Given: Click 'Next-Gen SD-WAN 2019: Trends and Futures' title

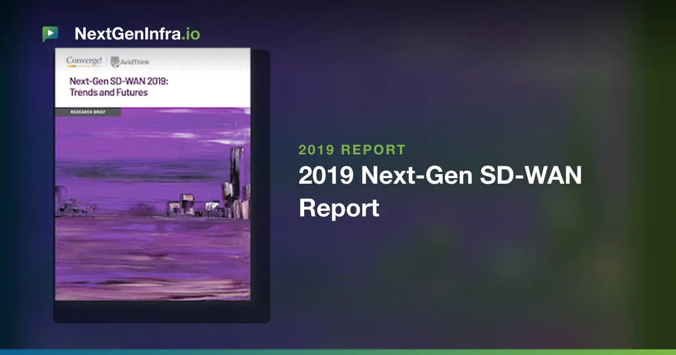Looking at the screenshot, I should [x=119, y=86].
